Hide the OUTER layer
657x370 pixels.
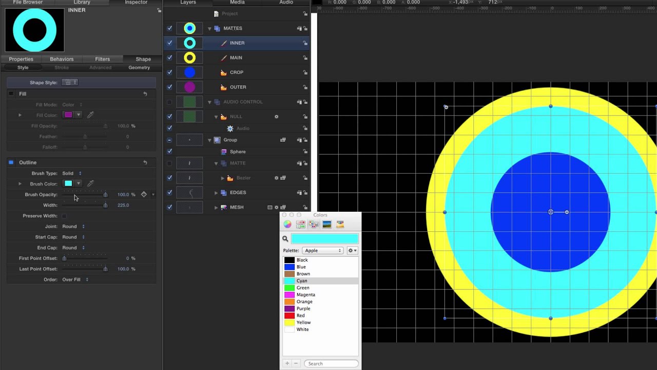(169, 87)
